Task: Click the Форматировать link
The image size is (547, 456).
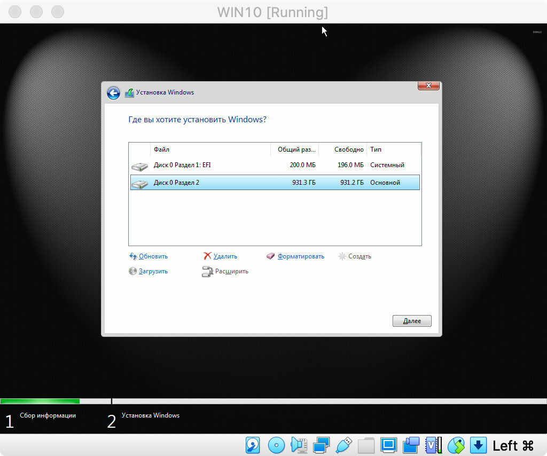Action: (x=301, y=256)
